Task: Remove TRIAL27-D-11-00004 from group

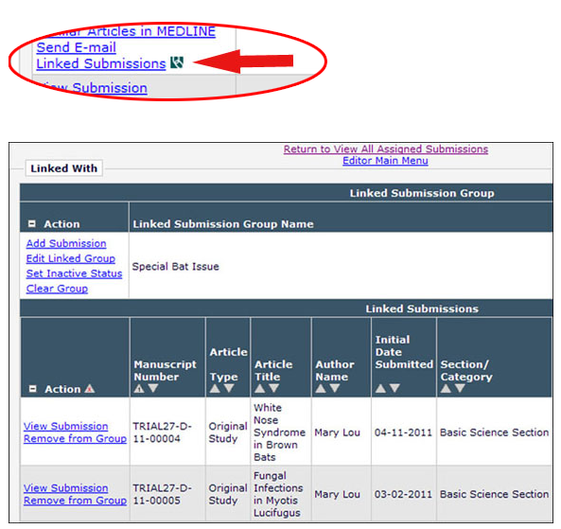Action: 75,438
